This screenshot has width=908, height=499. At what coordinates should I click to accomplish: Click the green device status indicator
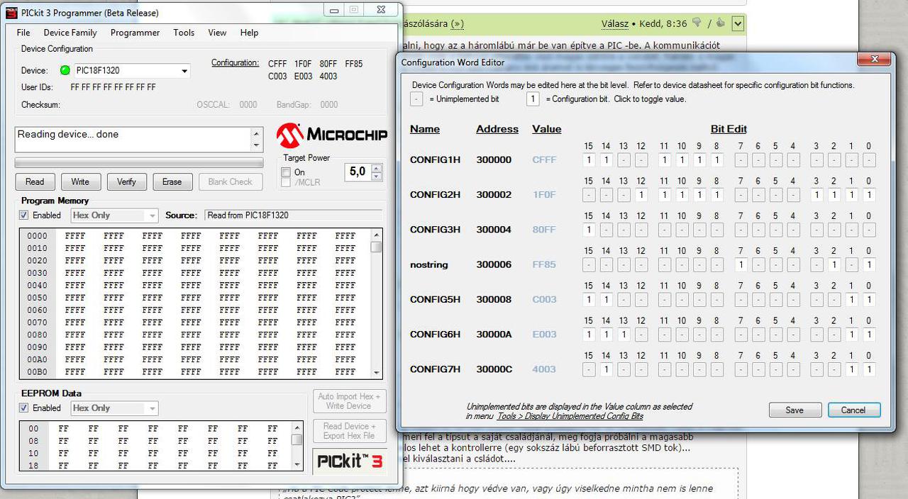click(65, 70)
